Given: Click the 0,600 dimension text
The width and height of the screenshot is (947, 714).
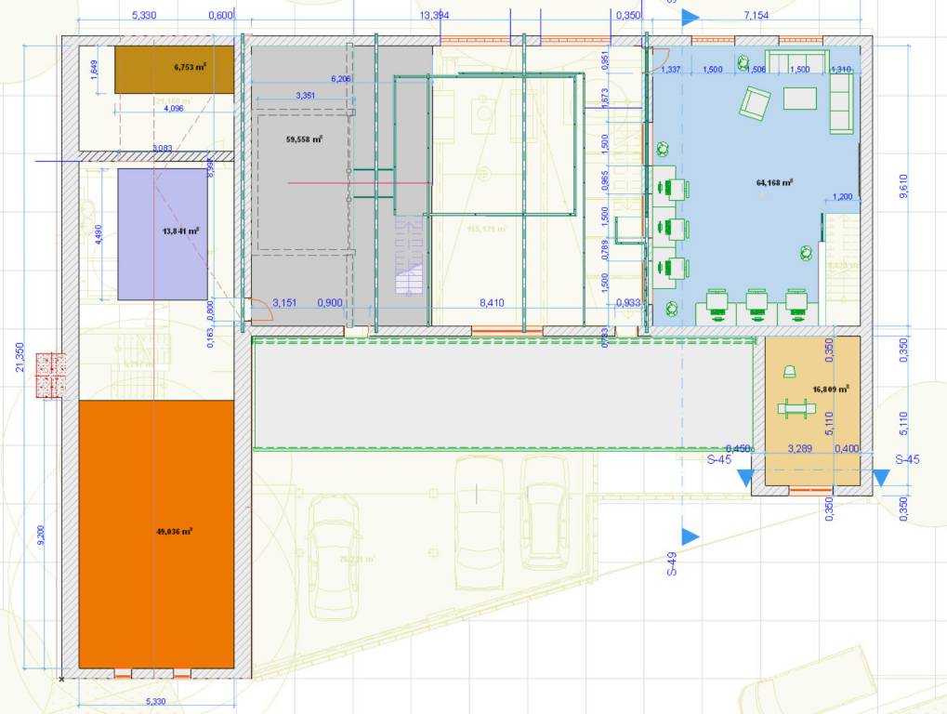Looking at the screenshot, I should (220, 15).
